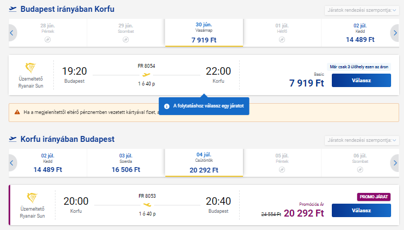The width and height of the screenshot is (404, 230).
Task: Click the info icon in blue tooltip
Action: point(166,106)
